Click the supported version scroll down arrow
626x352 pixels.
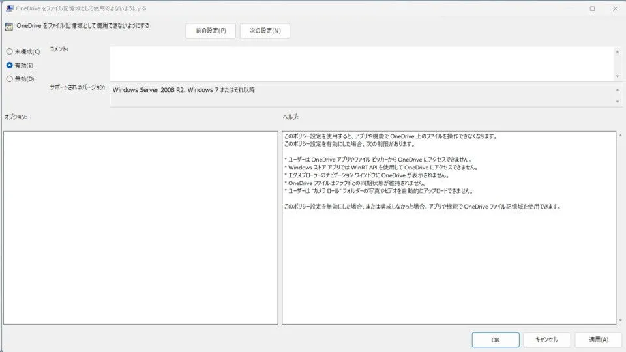(618, 102)
